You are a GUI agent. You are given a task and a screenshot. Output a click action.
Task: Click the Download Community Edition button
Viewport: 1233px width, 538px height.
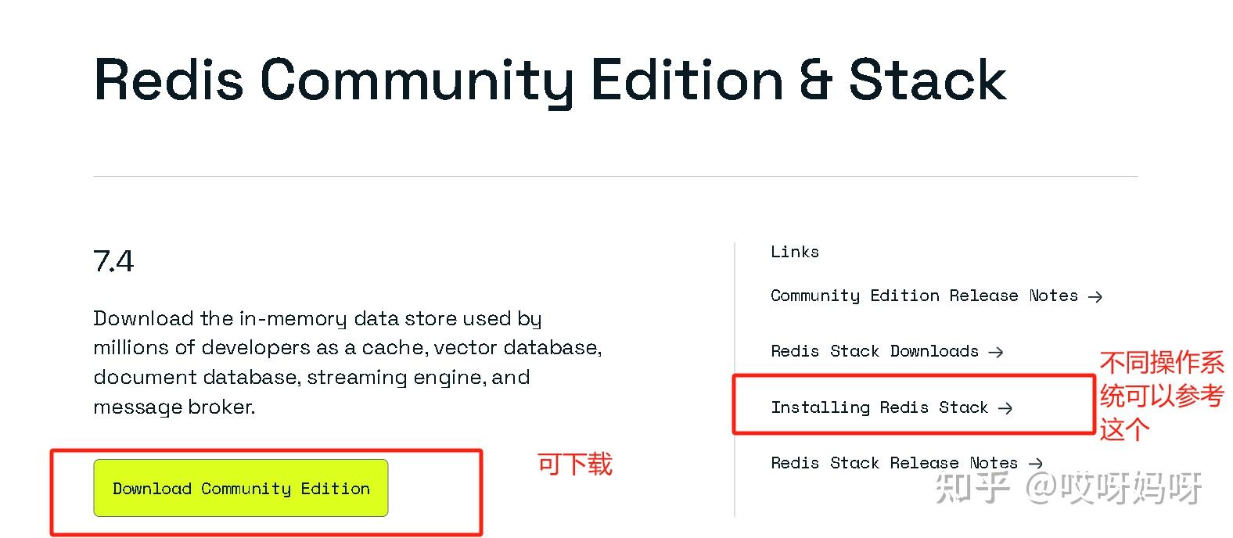coord(240,488)
